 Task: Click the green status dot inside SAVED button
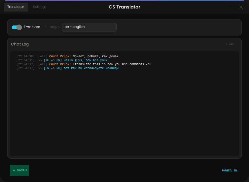[14, 170]
